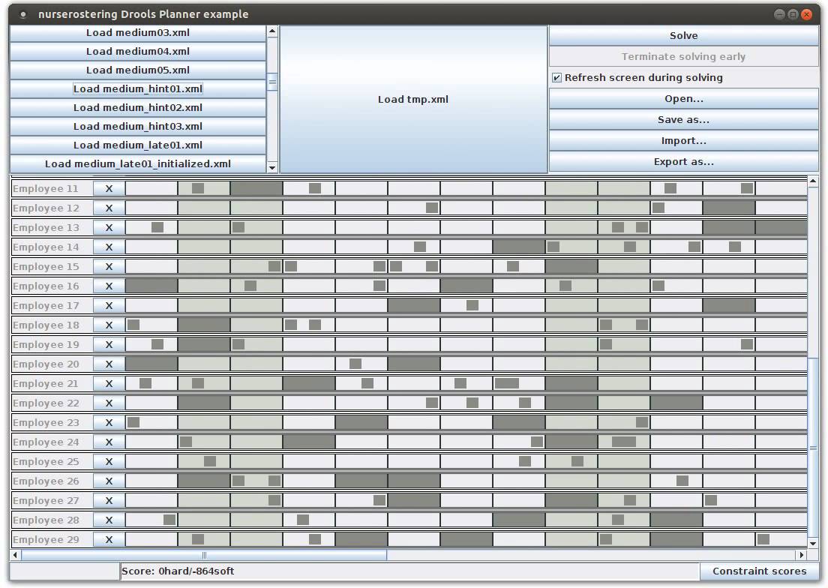The height and width of the screenshot is (588, 828).
Task: Minimize the nurserostering Drools Planner window
Action: 779,14
